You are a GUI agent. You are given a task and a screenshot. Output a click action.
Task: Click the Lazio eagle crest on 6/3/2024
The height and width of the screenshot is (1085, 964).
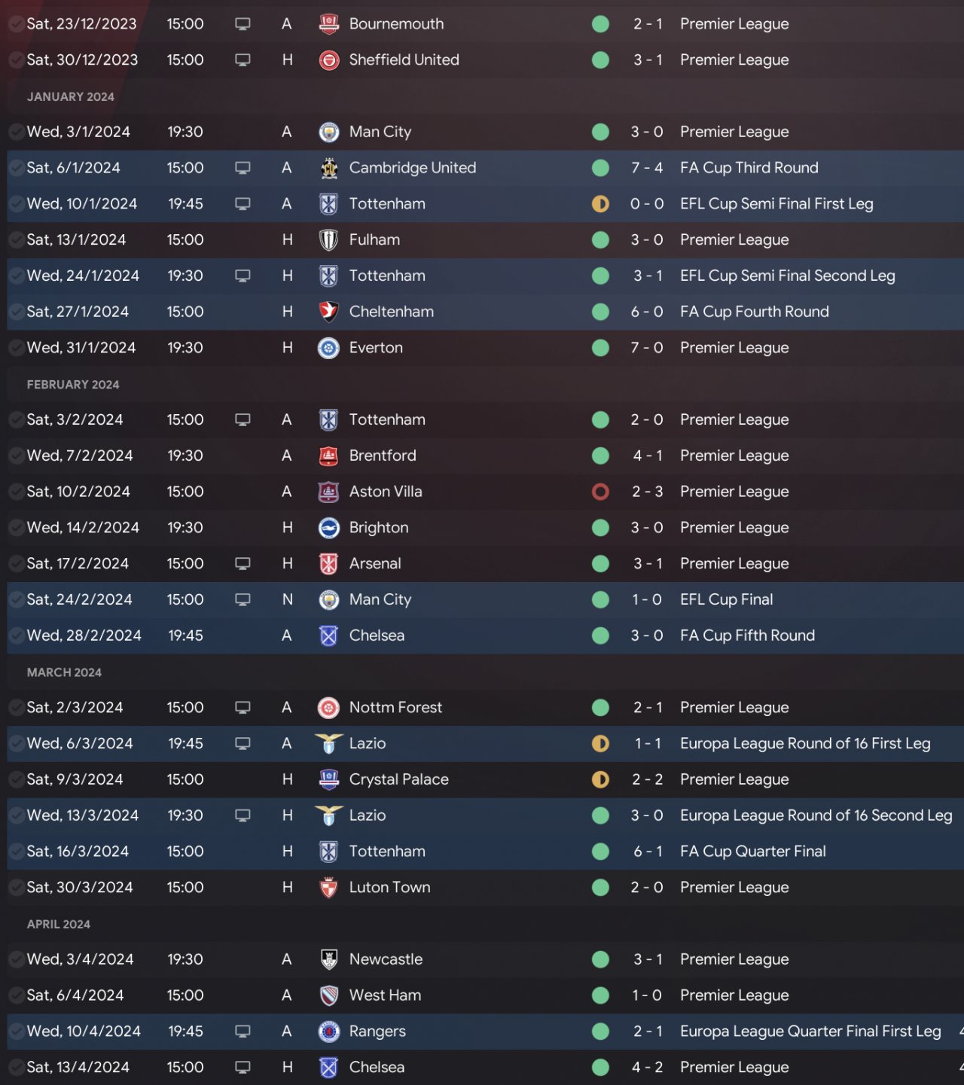coord(329,744)
